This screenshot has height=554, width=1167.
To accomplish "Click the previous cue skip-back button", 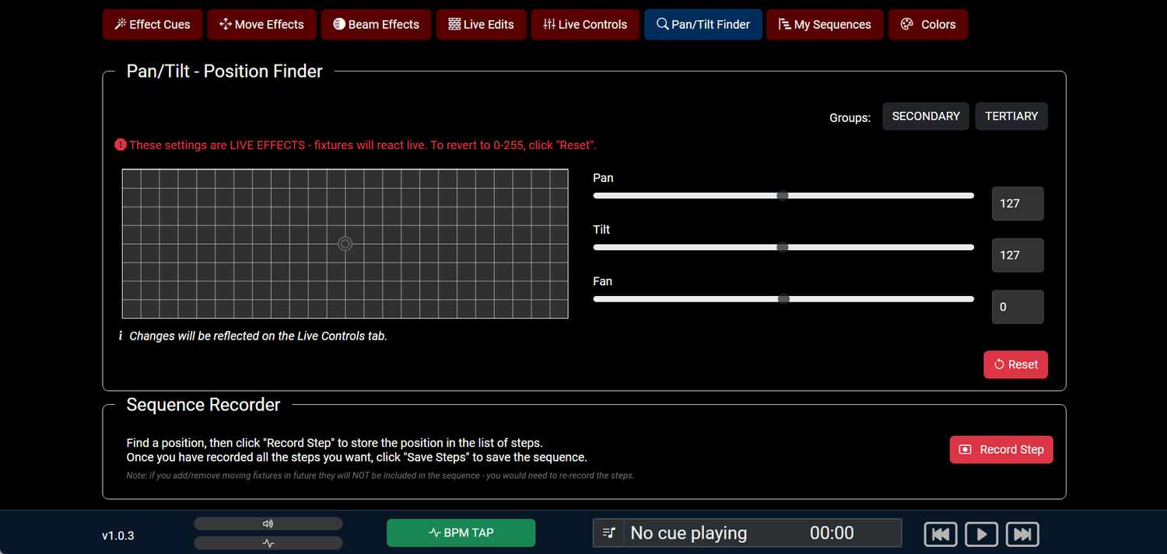I will (940, 534).
